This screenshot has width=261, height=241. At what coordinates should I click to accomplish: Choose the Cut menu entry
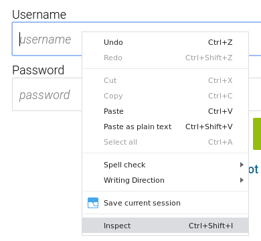(165, 80)
